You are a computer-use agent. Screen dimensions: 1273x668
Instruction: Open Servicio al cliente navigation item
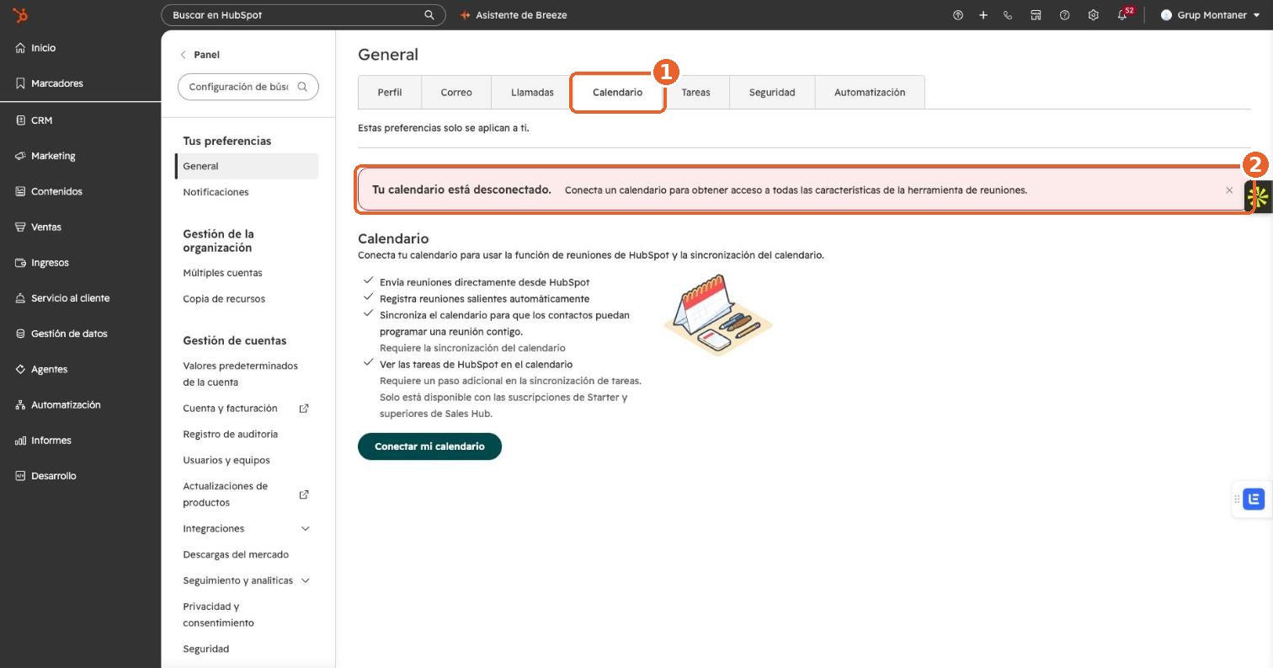click(x=62, y=298)
